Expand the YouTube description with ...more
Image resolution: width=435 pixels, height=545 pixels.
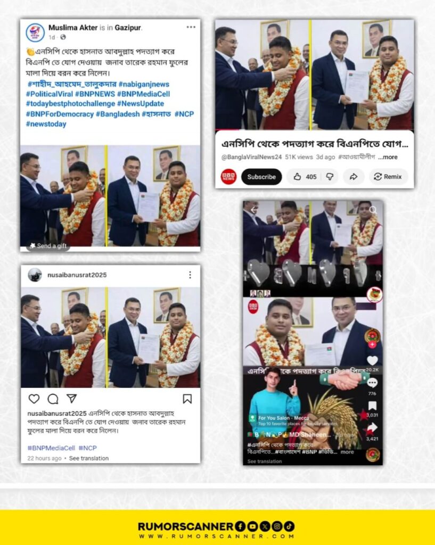388,157
